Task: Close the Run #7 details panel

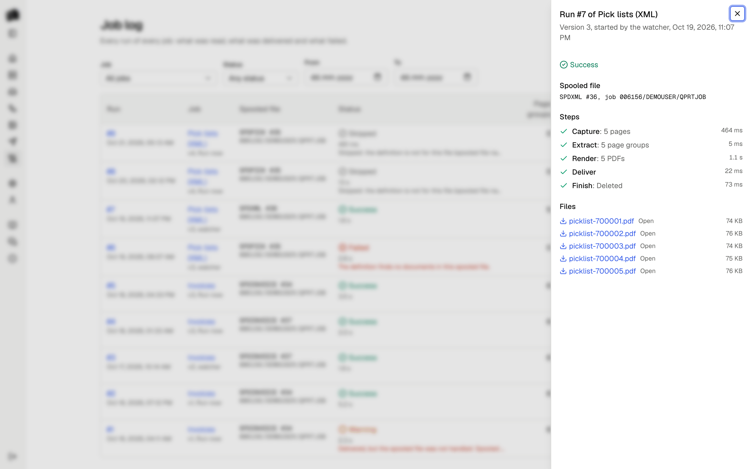Action: 737,14
